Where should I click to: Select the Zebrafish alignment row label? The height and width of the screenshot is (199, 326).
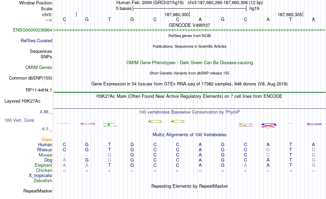(x=43, y=180)
